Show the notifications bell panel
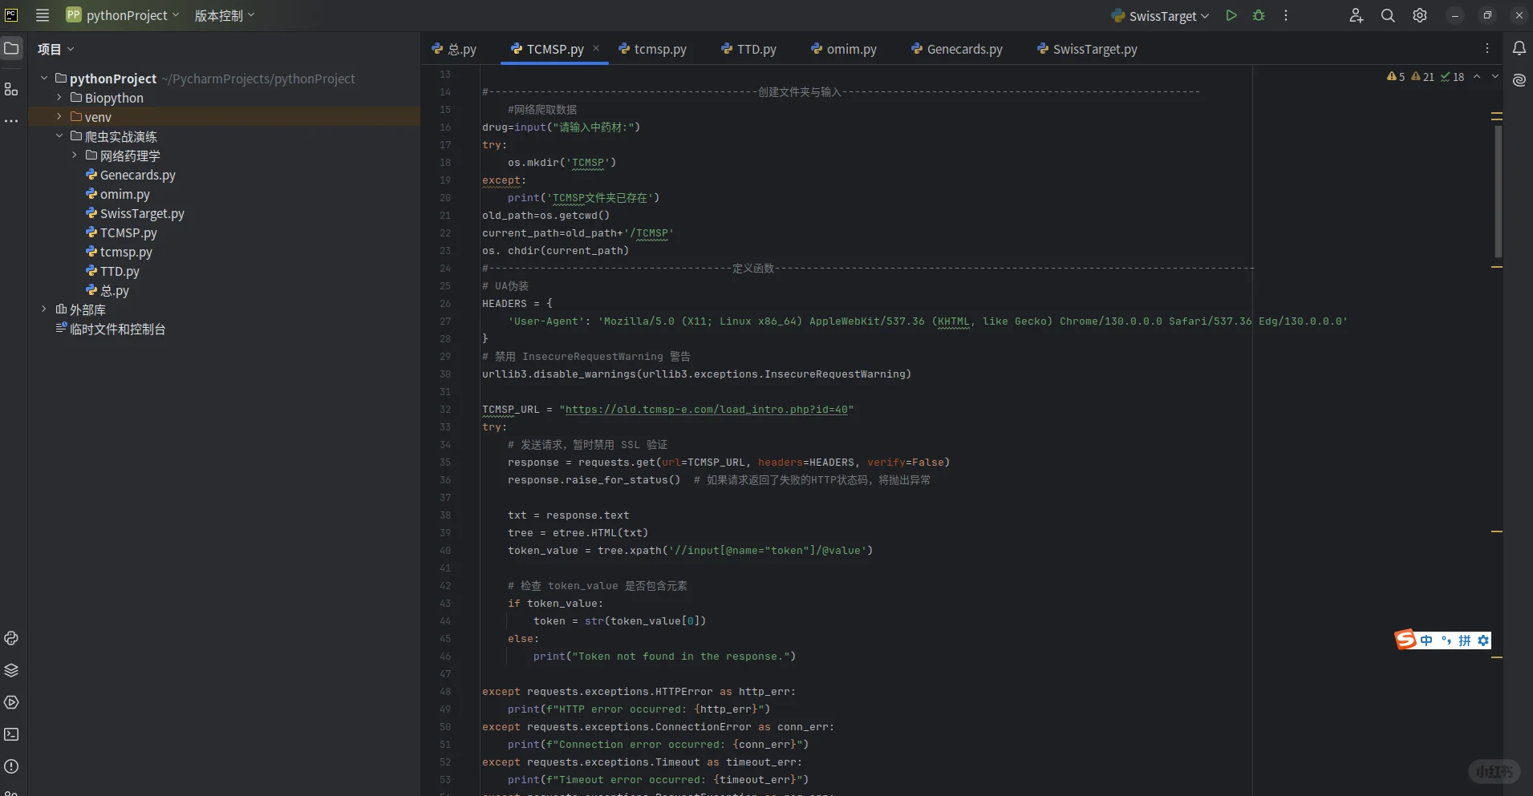This screenshot has height=796, width=1533. (x=1519, y=49)
